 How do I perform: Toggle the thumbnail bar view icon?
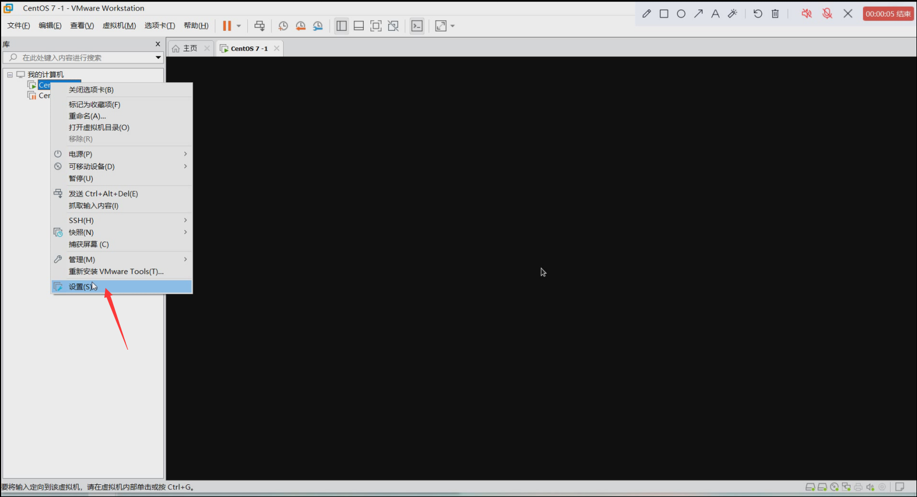(359, 26)
